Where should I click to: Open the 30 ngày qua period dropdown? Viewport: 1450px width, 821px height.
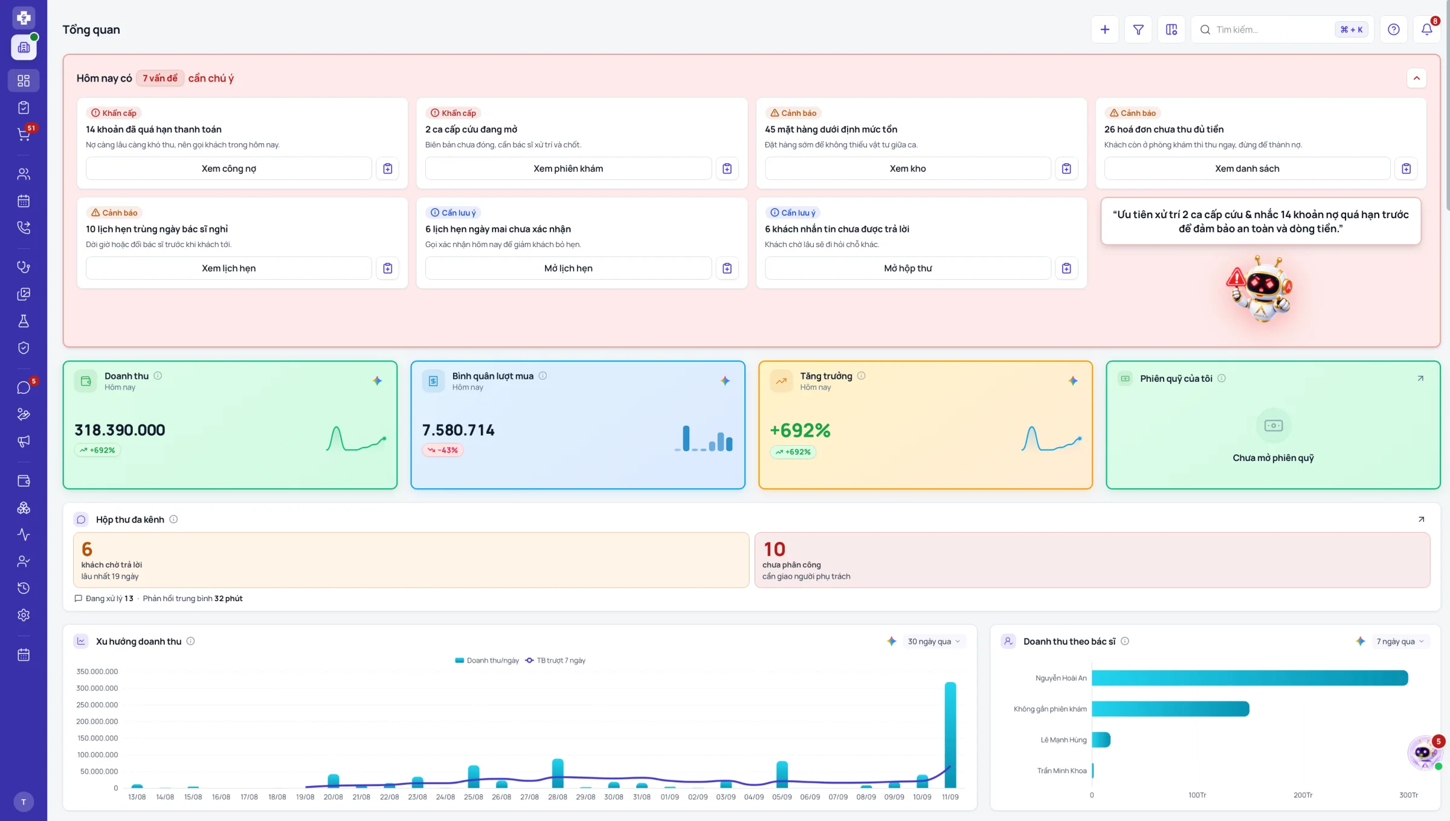(x=933, y=642)
